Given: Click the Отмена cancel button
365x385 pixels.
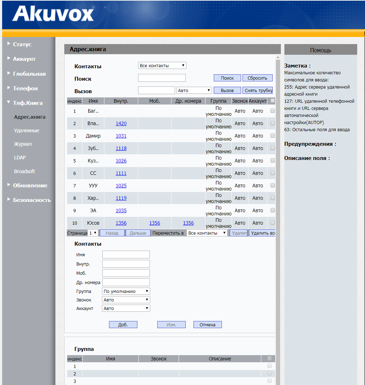Looking at the screenshot, I should pos(207,325).
